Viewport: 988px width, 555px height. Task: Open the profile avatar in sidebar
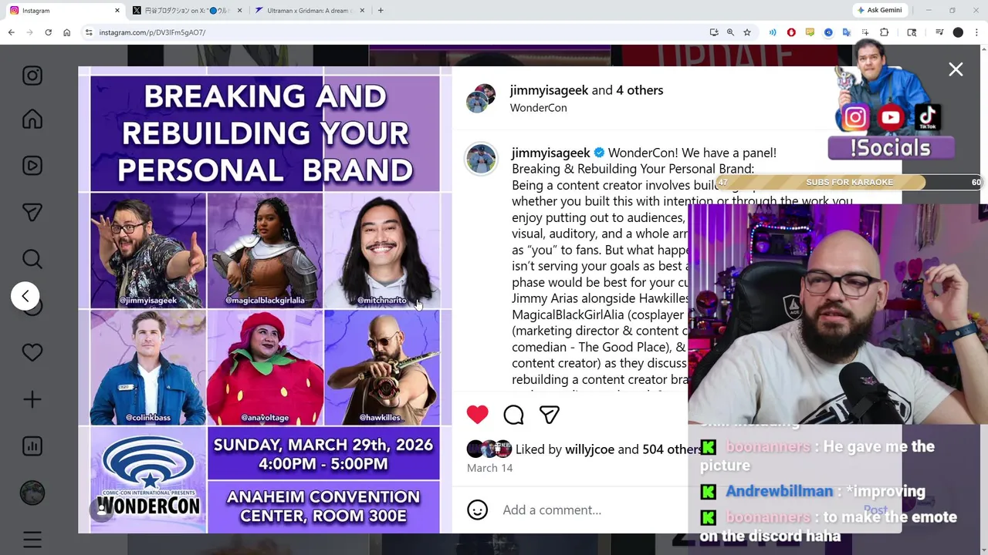[x=32, y=493]
